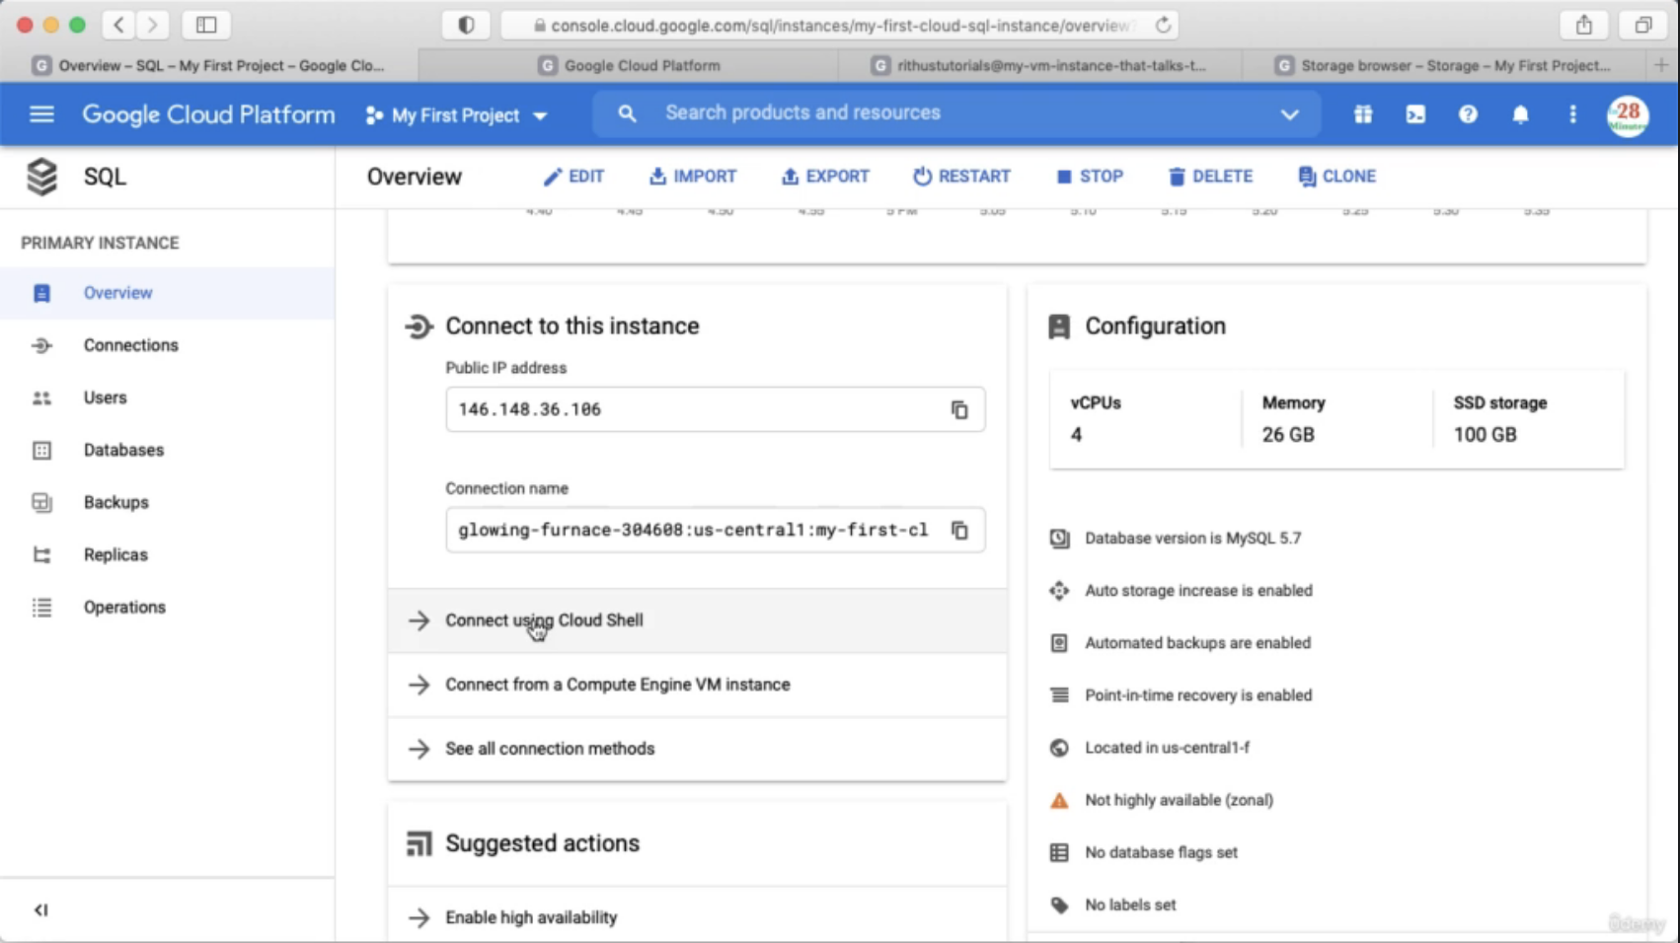Click the RESTART instance button

pos(961,177)
